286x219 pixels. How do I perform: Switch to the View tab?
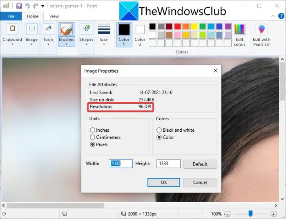(x=54, y=16)
